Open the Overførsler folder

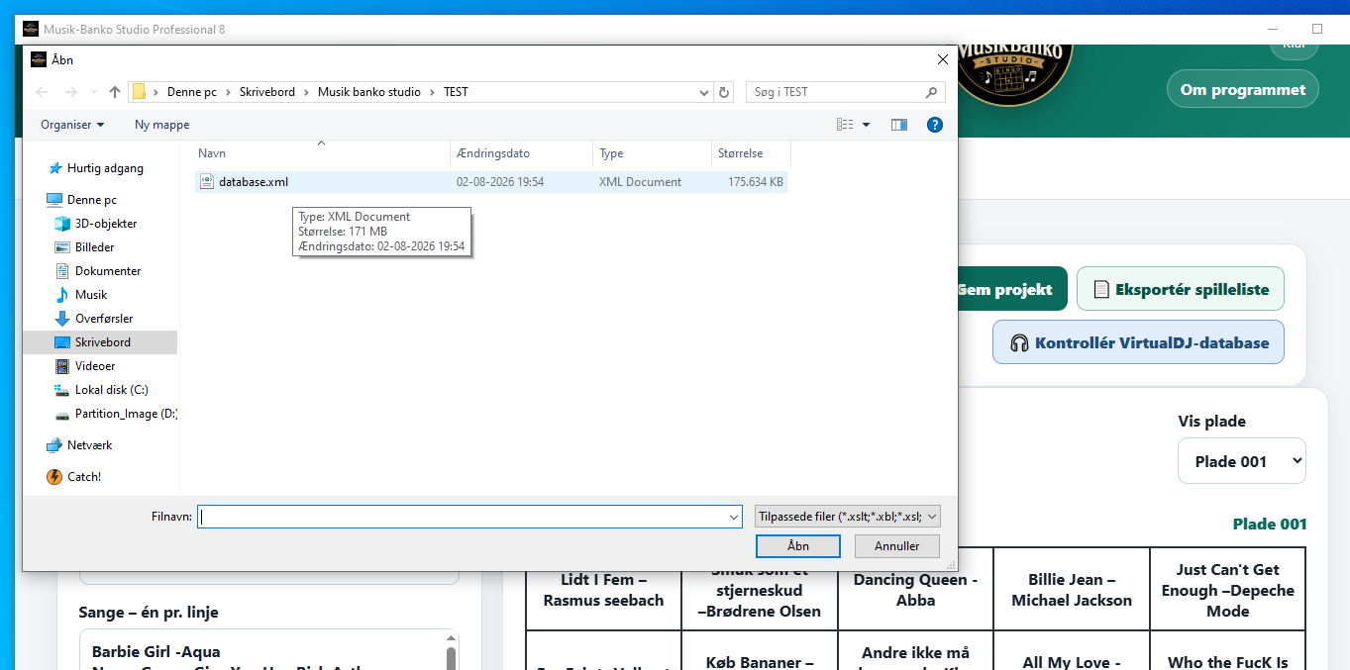(x=104, y=319)
